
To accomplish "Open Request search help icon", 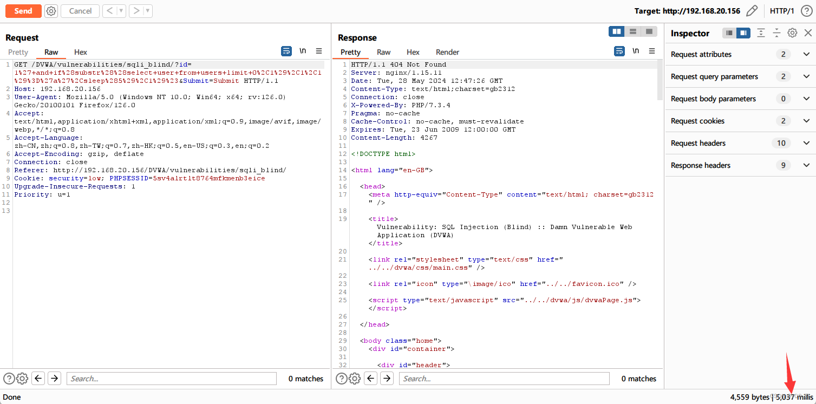I will (x=9, y=379).
